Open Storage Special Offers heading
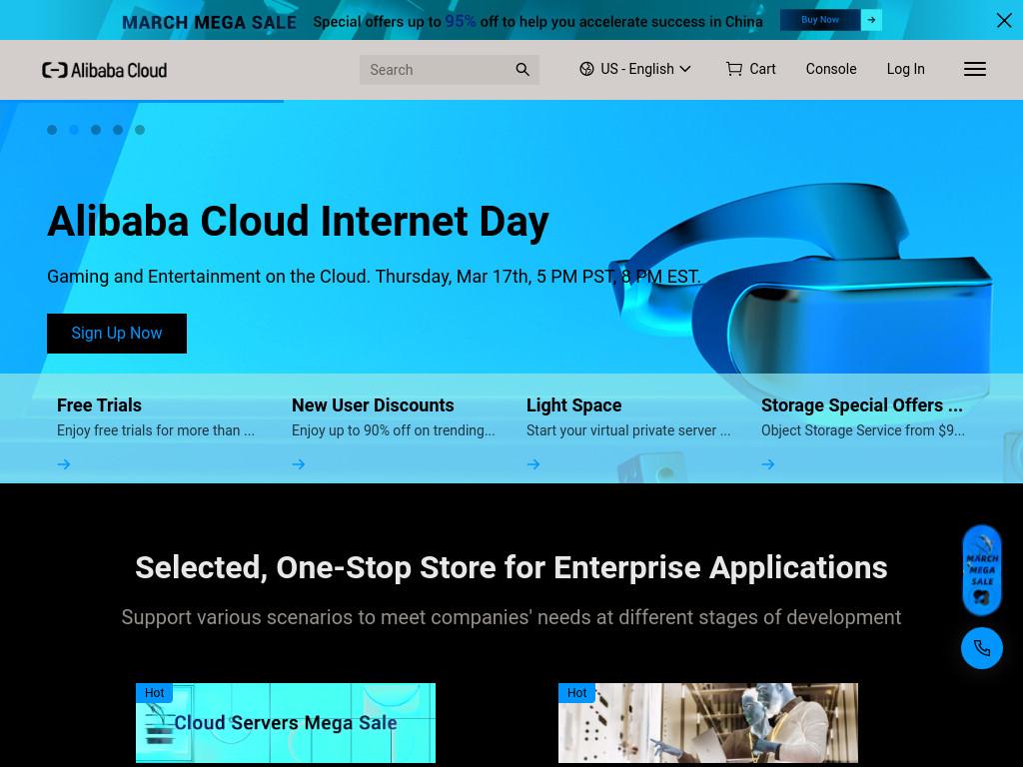The image size is (1023, 767). coord(862,405)
